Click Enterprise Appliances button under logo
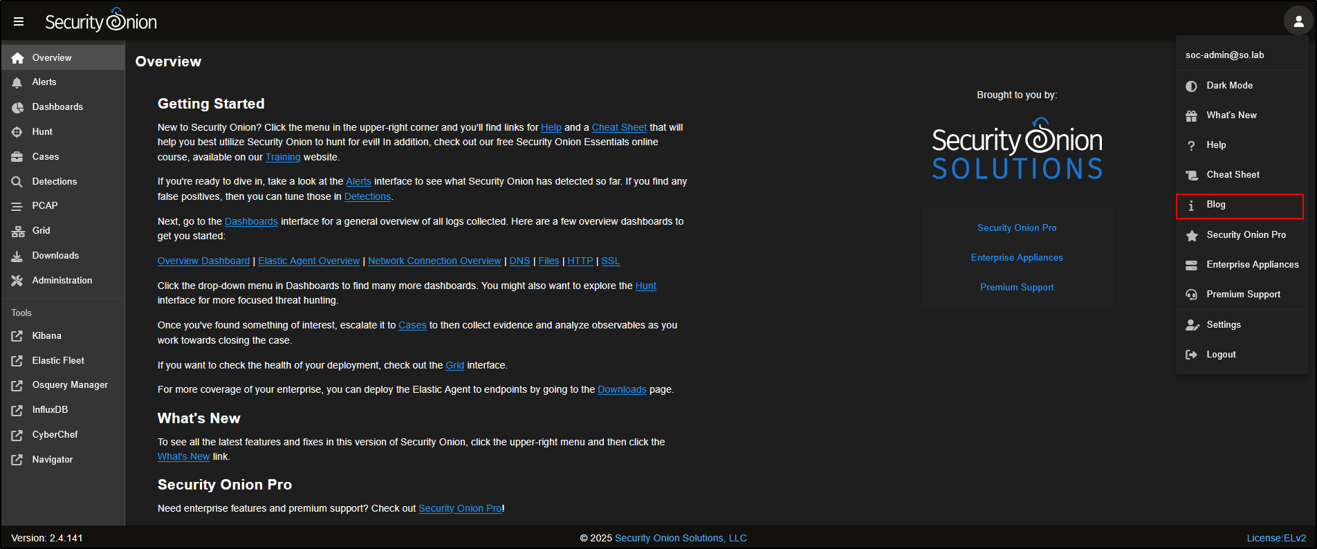Image resolution: width=1317 pixels, height=549 pixels. pyautogui.click(x=1016, y=258)
